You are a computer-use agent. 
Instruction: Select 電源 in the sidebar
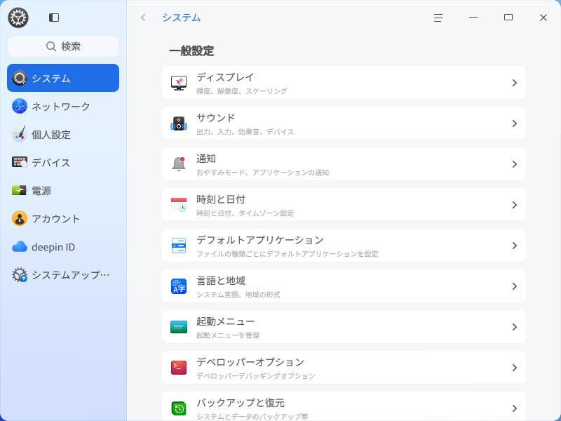[63, 190]
